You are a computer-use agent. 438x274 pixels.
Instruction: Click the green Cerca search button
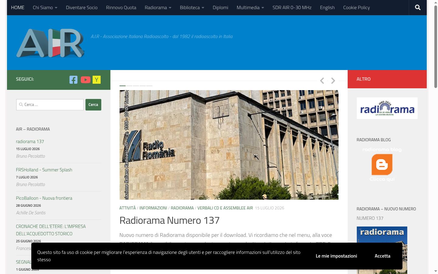click(x=93, y=105)
